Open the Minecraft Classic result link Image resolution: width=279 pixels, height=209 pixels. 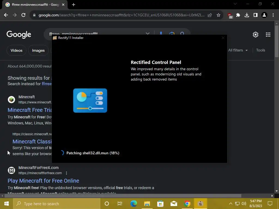(x=32, y=142)
